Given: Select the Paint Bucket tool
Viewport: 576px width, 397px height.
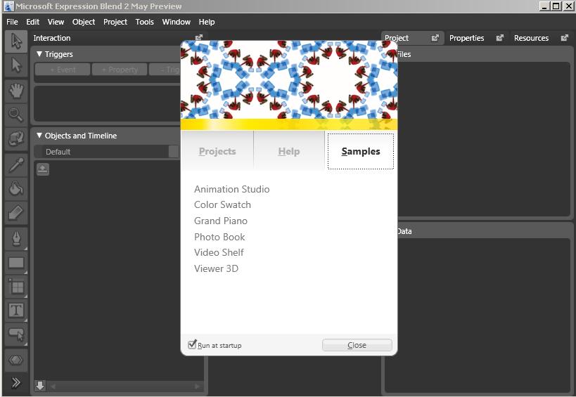Looking at the screenshot, I should click(15, 188).
